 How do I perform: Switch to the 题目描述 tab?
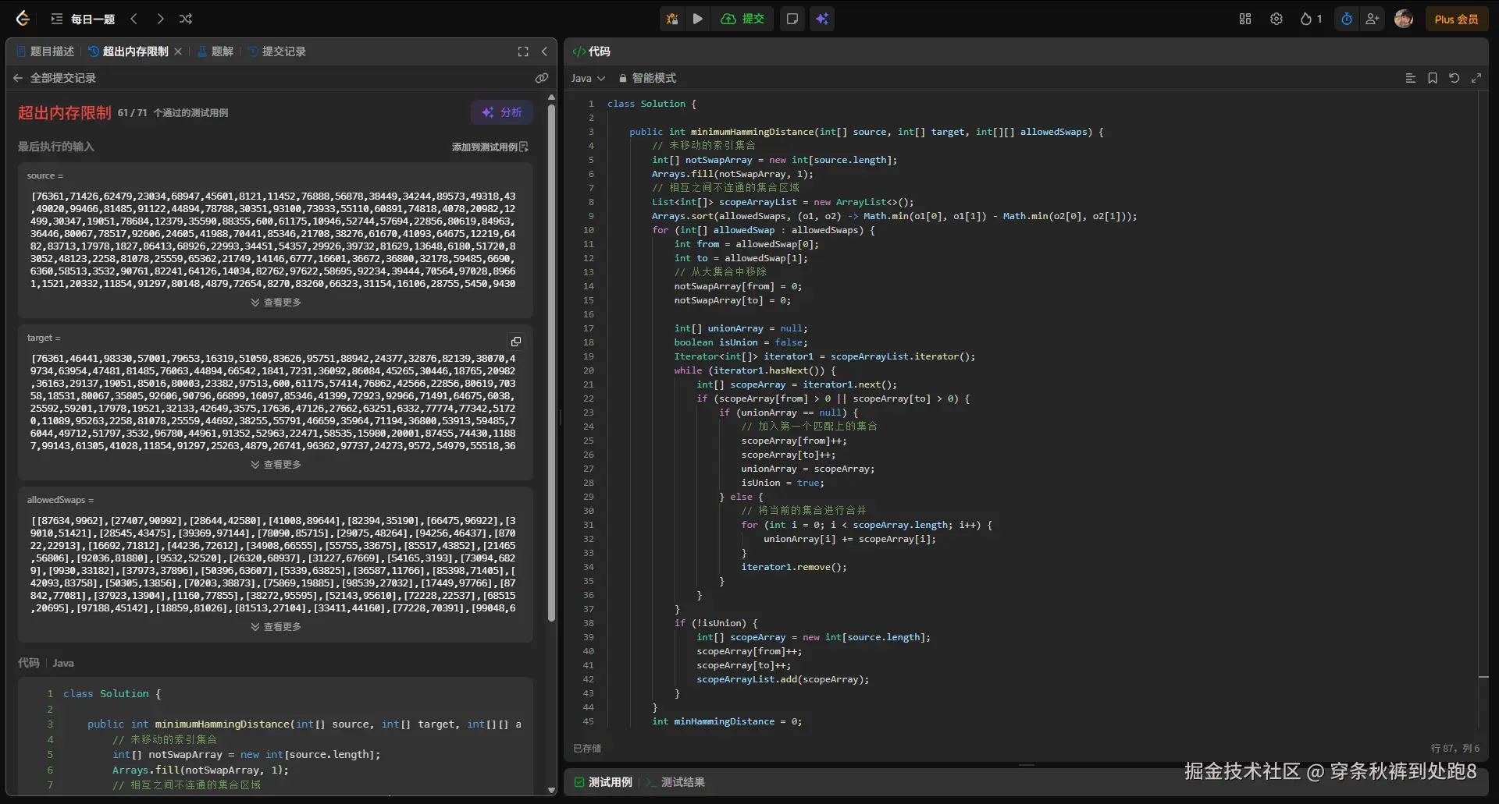pyautogui.click(x=45, y=51)
